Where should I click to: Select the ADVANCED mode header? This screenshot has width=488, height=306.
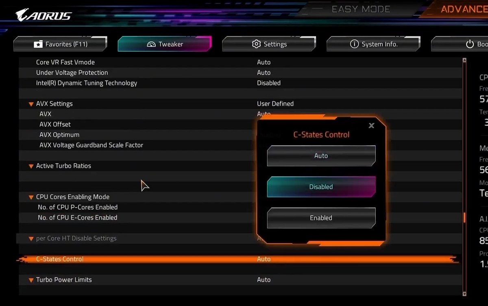tap(464, 9)
